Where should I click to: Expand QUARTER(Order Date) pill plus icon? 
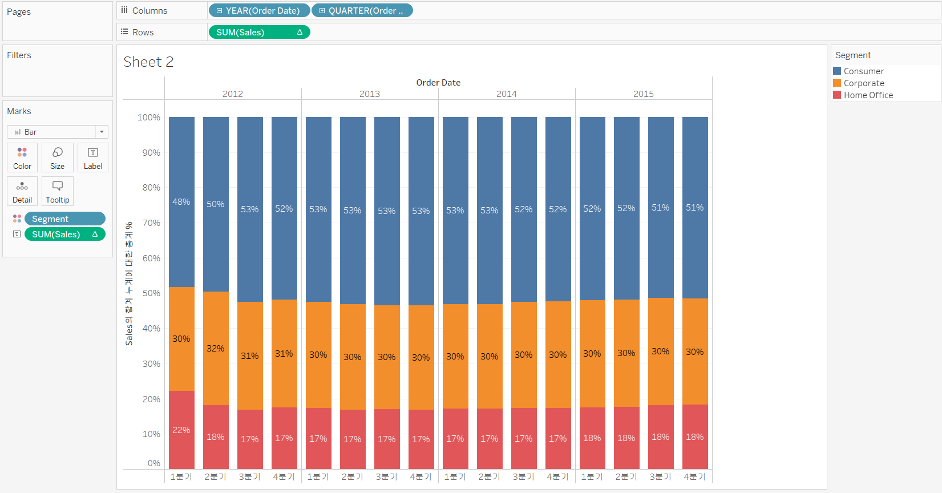[322, 11]
